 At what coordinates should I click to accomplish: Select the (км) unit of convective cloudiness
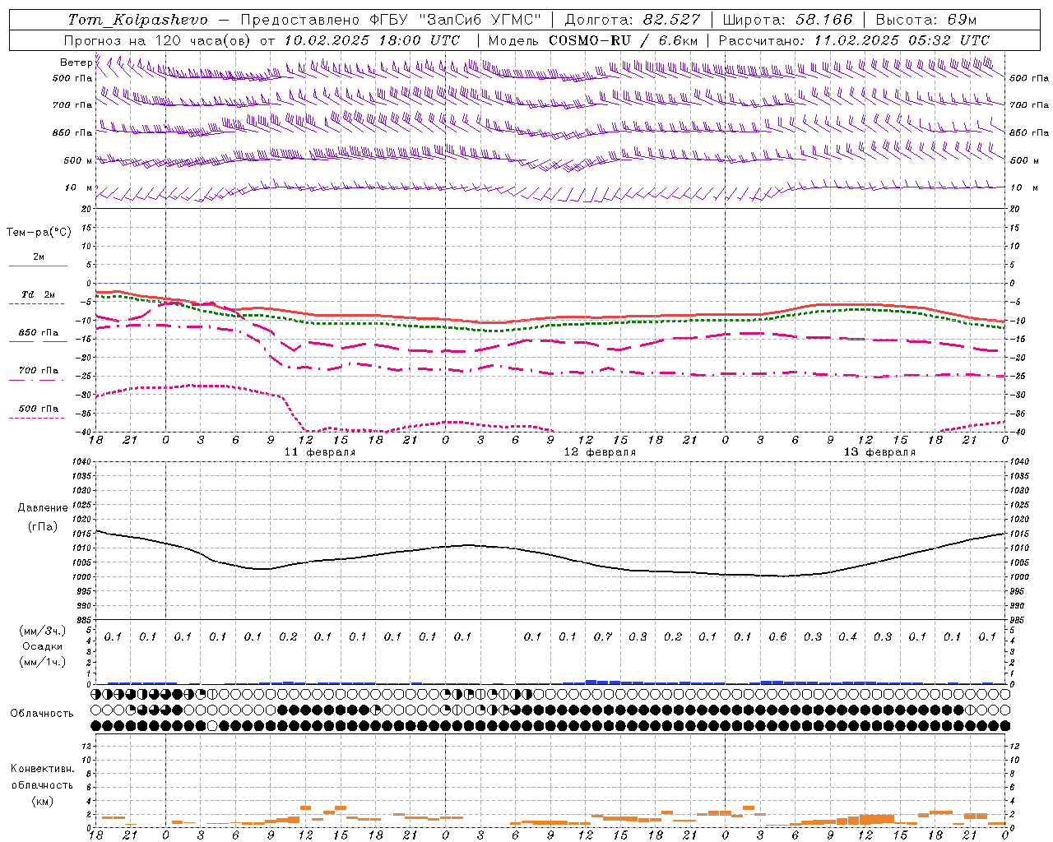coord(42,801)
